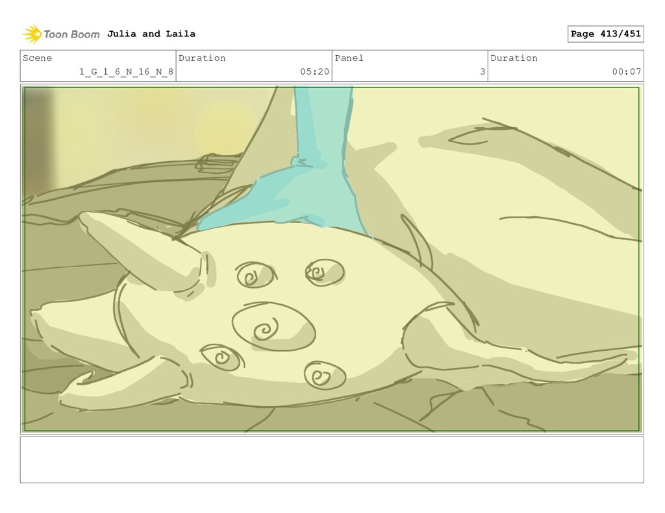Click the empty notes box below the panel
665x513 pixels.
coord(332,460)
